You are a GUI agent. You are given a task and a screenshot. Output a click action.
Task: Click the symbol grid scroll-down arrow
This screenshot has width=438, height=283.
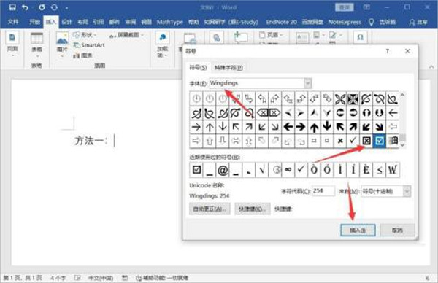coord(402,144)
